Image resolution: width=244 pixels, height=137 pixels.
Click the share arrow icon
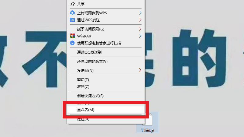(x=72, y=4)
